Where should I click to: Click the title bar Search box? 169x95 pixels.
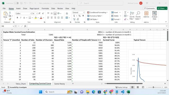(100, 3)
